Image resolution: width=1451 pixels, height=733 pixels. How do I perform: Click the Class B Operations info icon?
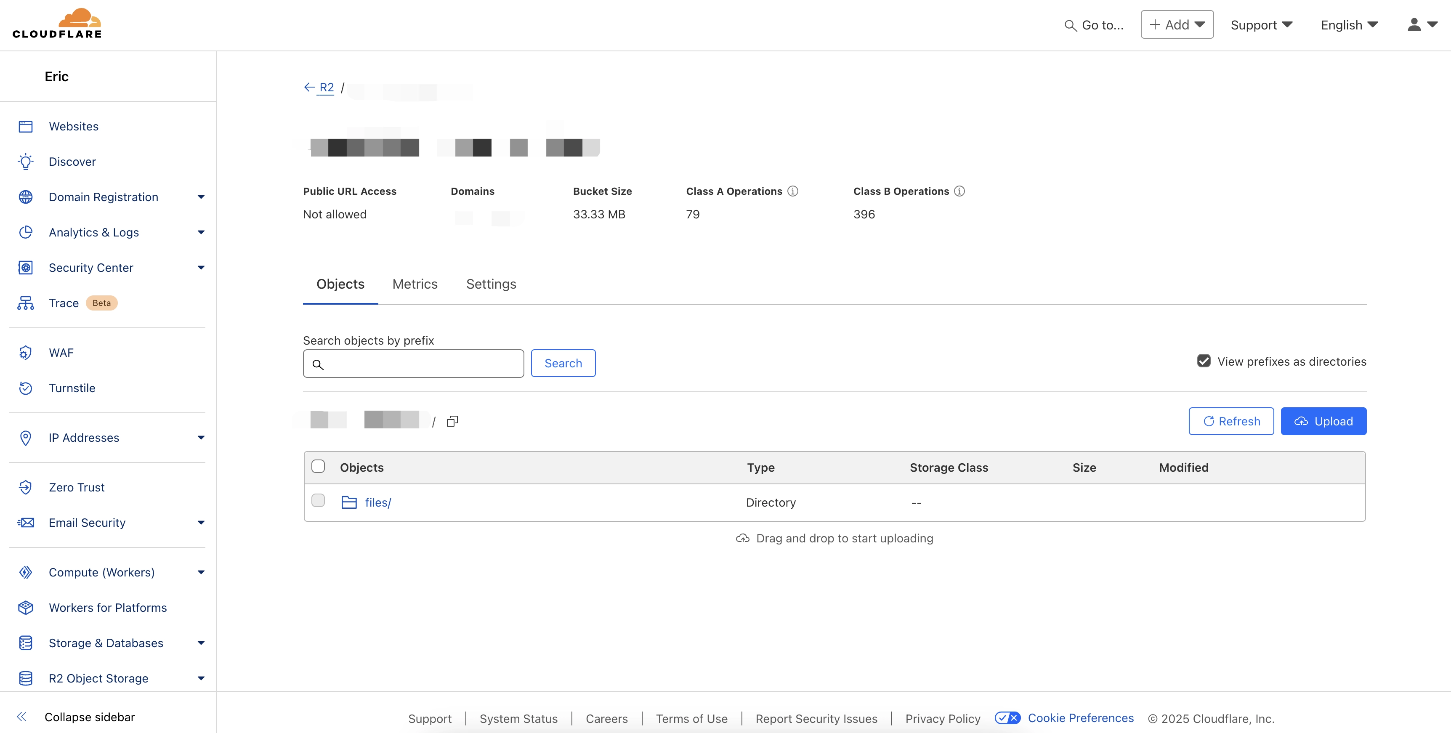pos(959,191)
